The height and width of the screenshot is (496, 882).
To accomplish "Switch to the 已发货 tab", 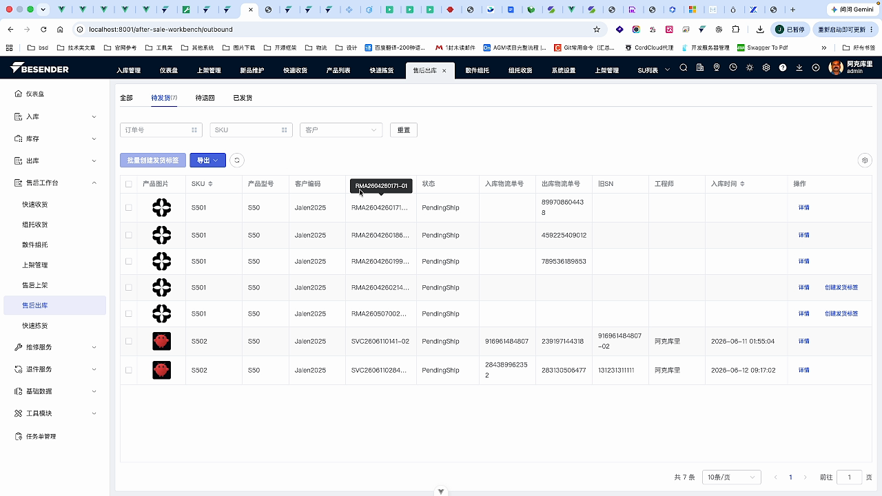I will (x=243, y=98).
